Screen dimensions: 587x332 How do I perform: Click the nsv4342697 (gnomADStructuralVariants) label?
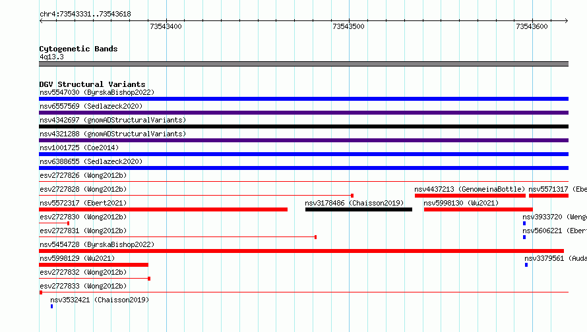click(x=113, y=120)
